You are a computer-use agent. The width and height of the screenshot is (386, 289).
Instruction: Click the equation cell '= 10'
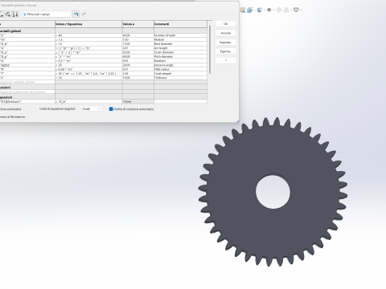tap(88, 78)
